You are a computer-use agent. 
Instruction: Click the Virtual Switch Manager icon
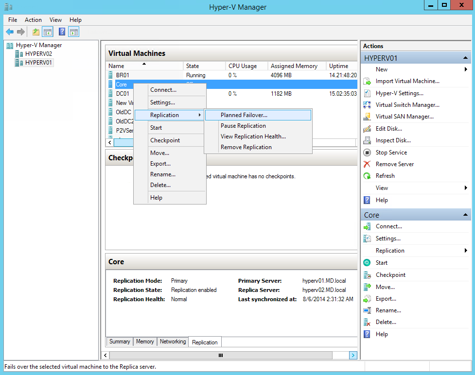pos(367,105)
